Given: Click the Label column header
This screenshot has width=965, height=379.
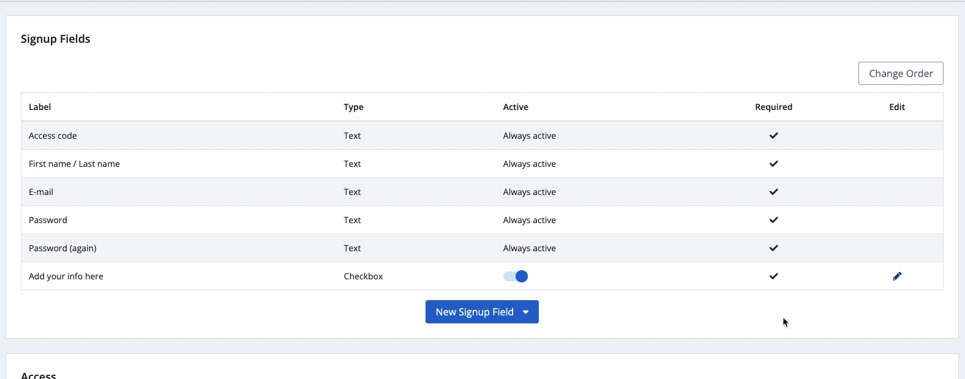Looking at the screenshot, I should pos(40,107).
